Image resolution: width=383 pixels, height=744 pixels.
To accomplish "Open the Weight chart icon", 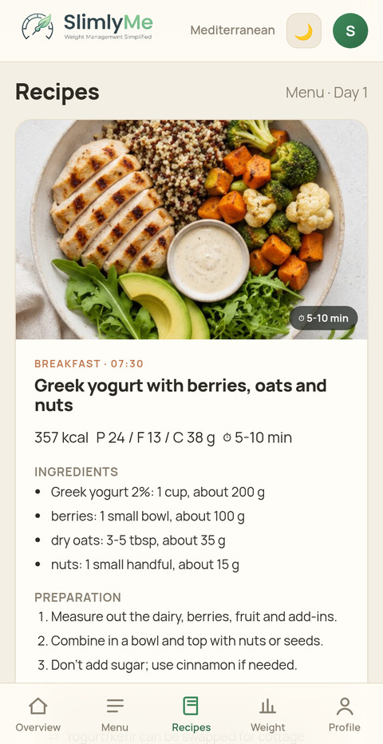I will pos(268,706).
